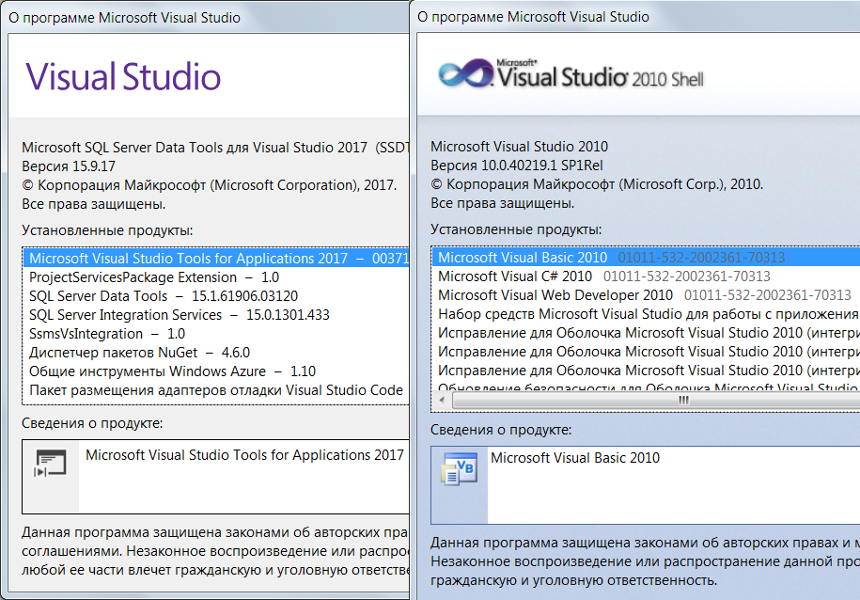Click Сведения о продукте label in 2017 window
This screenshot has height=600, width=860.
click(x=92, y=423)
